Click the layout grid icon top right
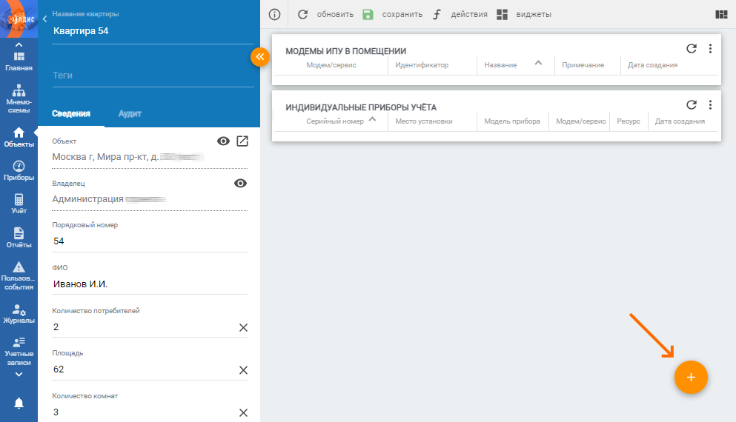 coord(721,15)
